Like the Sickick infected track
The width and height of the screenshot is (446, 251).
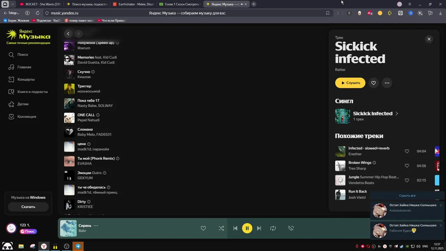(x=374, y=83)
